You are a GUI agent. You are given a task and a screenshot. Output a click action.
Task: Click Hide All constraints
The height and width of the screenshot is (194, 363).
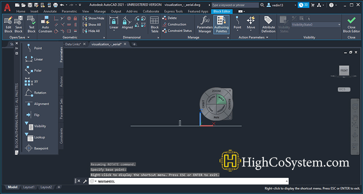(x=91, y=31)
